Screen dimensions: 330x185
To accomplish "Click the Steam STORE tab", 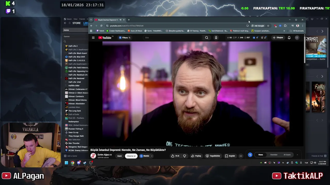I will click(76, 23).
